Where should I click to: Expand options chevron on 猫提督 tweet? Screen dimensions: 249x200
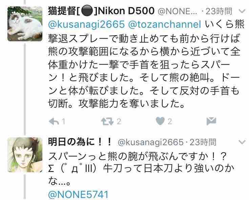[242, 11]
